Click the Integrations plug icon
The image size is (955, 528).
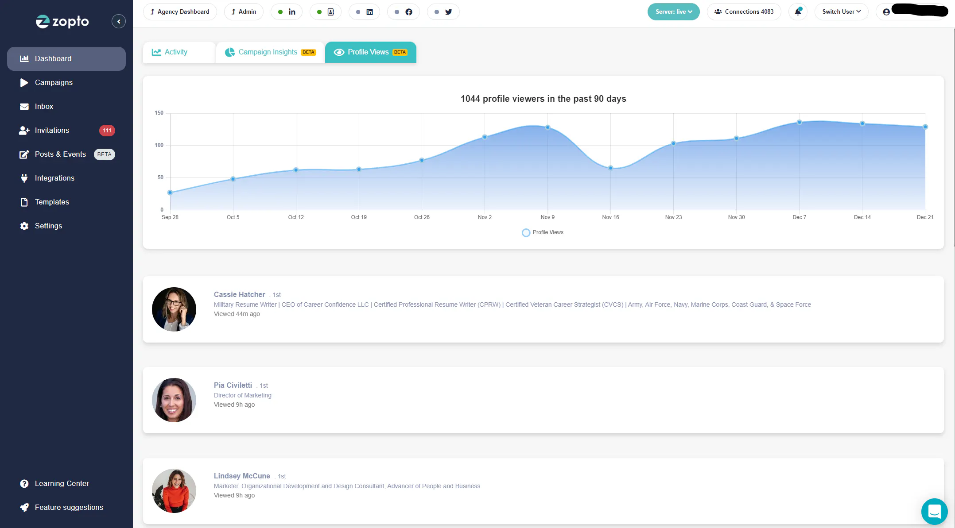(24, 178)
